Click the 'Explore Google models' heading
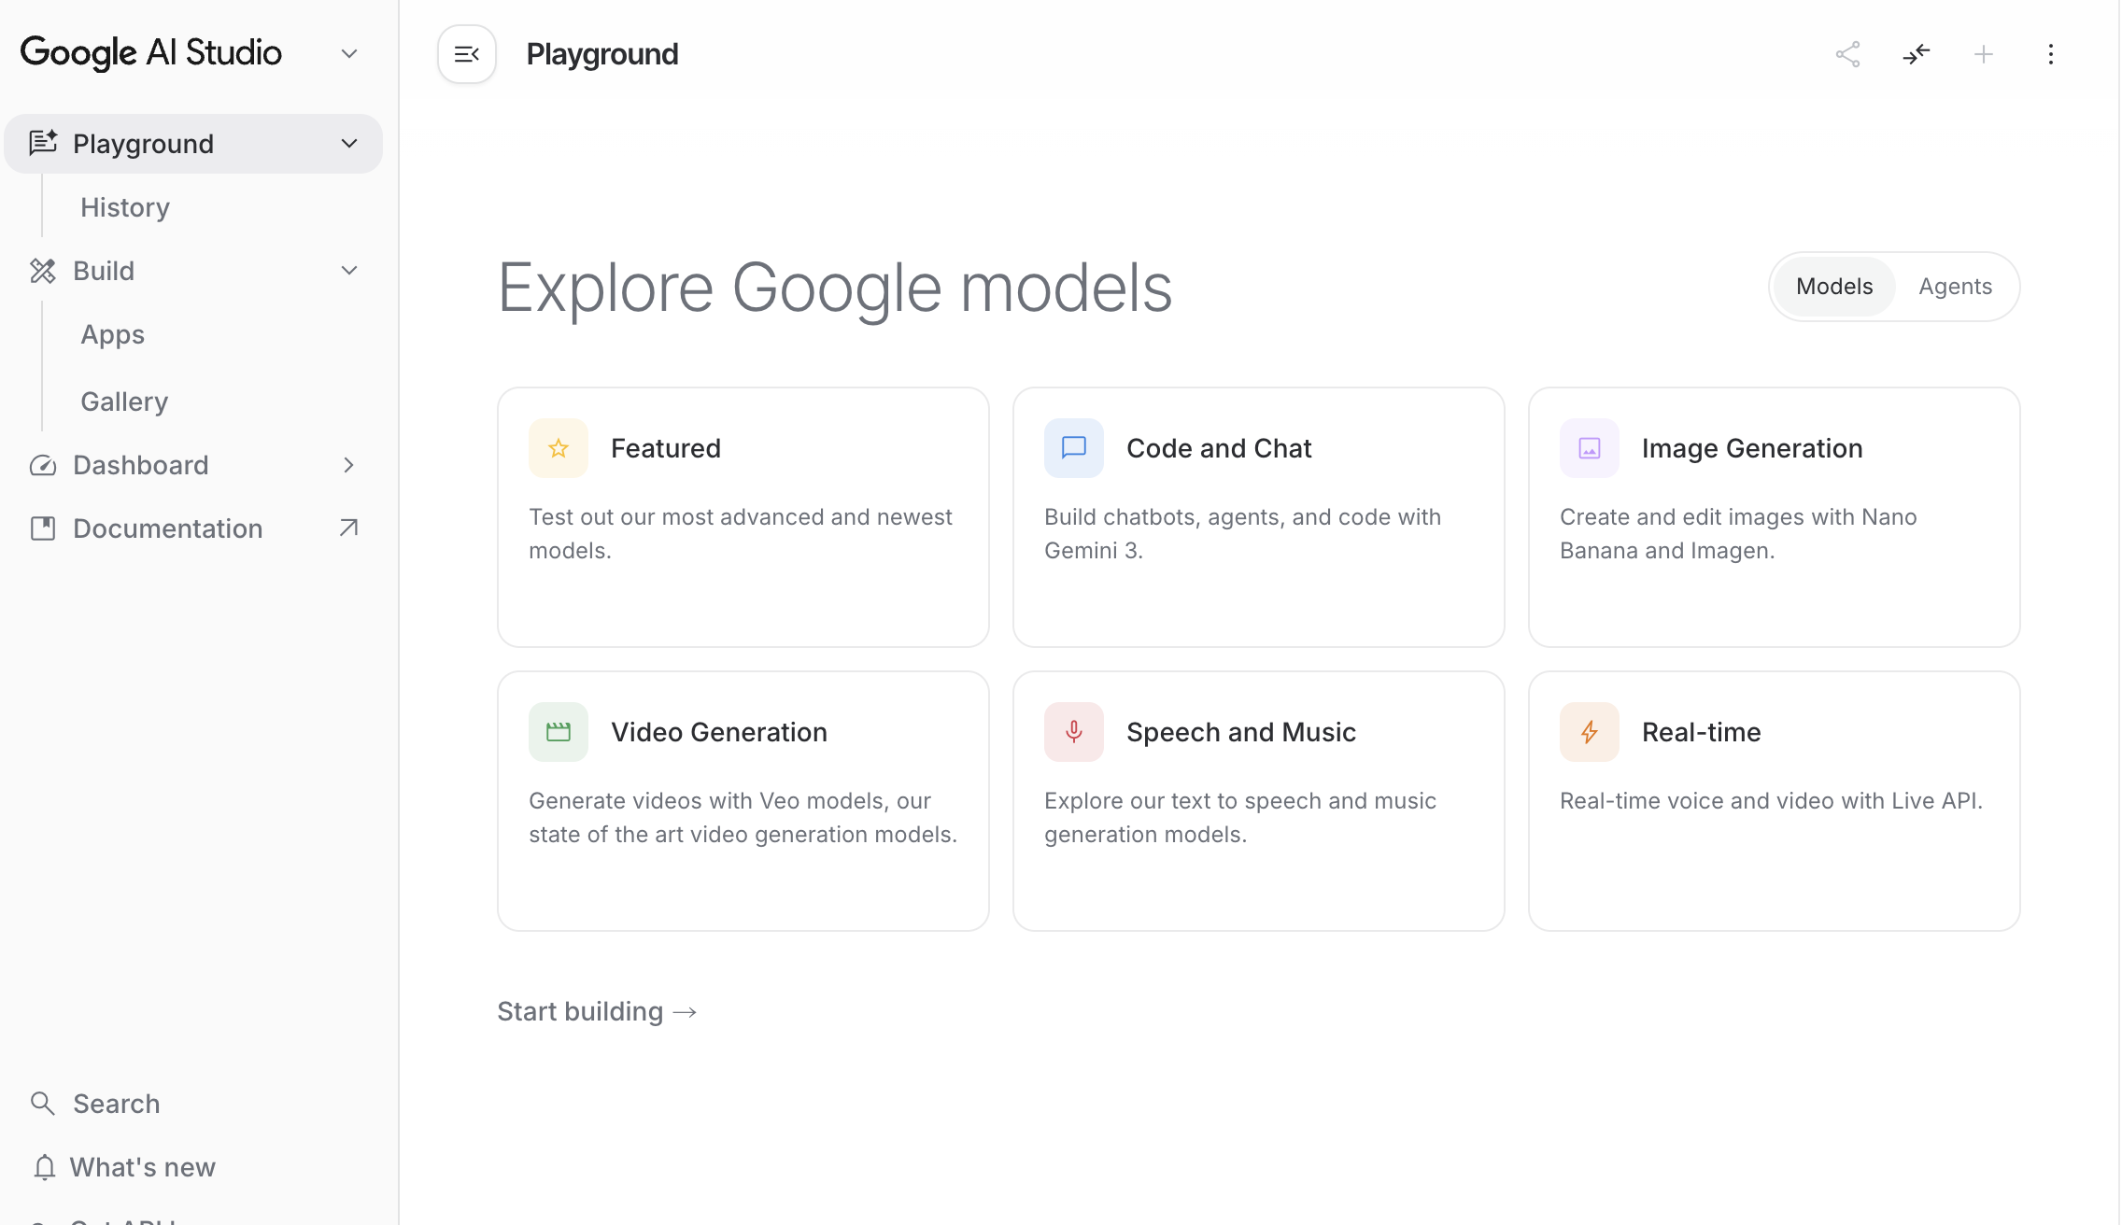The image size is (2122, 1225). pos(835,288)
